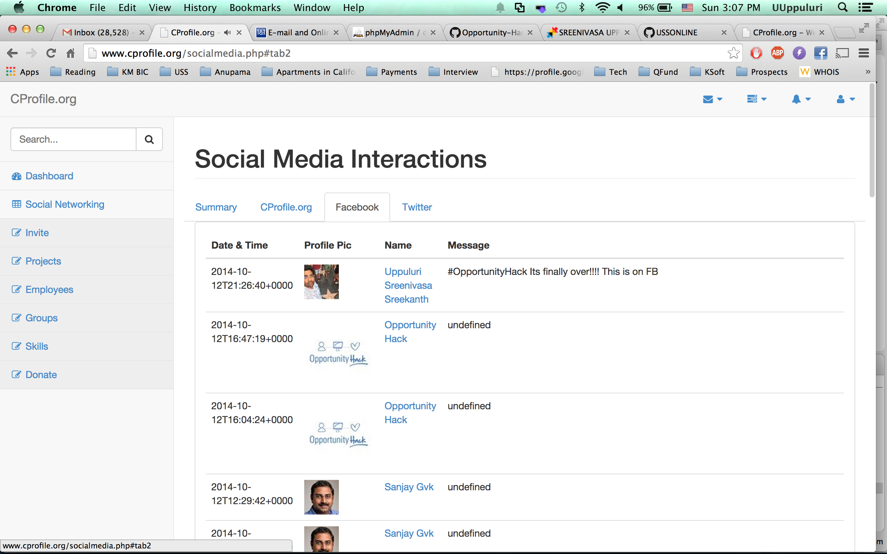Click the browser home icon
Screen dimensions: 887x554
[x=70, y=53]
